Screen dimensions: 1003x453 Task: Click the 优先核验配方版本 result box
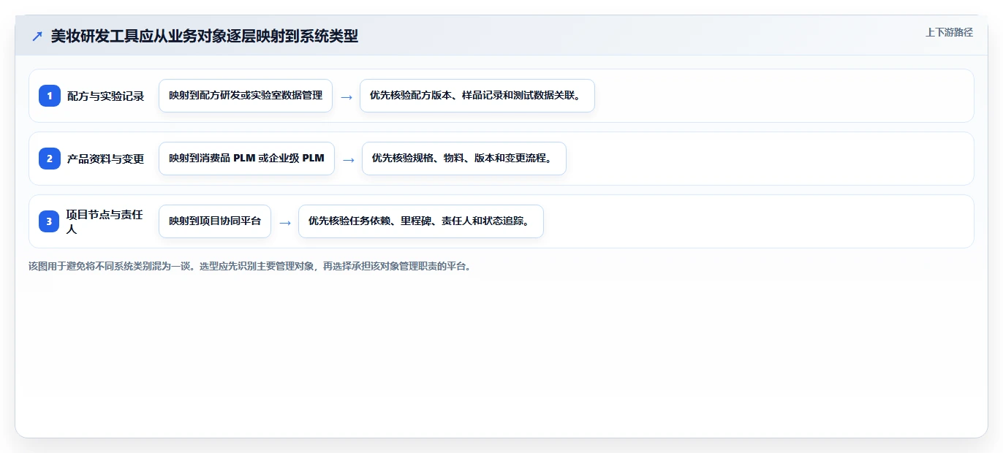(x=477, y=96)
